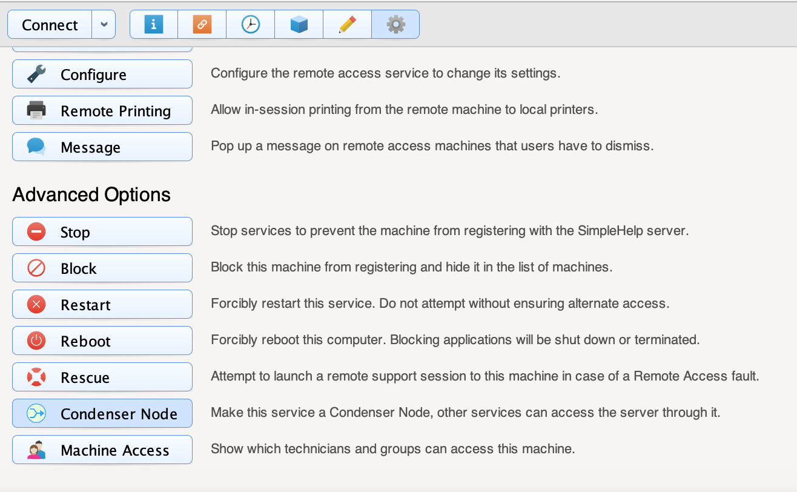This screenshot has height=492, width=797.
Task: Click the lifebuoy icon on Rescue
Action: [x=36, y=377]
